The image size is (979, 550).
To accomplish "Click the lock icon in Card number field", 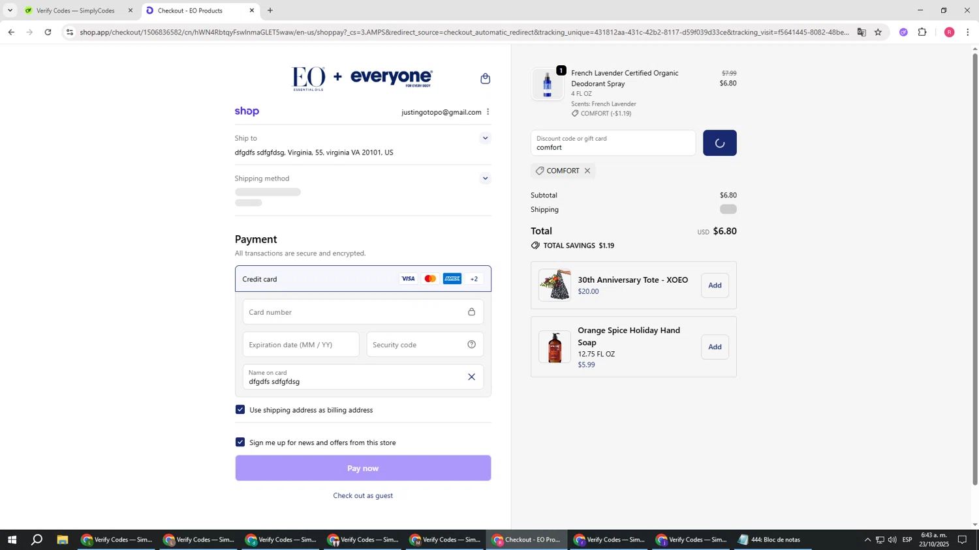I will (x=471, y=312).
